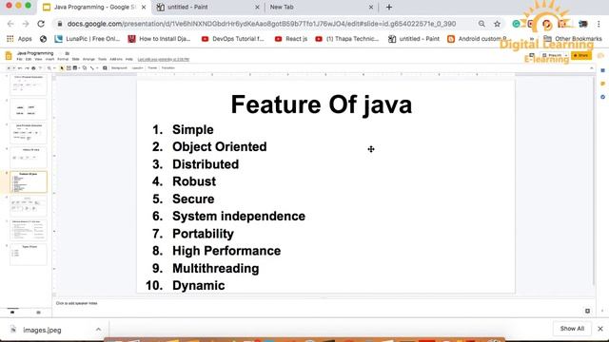The height and width of the screenshot is (342, 609).
Task: Click the Add comment toolbar icon
Action: coord(105,68)
